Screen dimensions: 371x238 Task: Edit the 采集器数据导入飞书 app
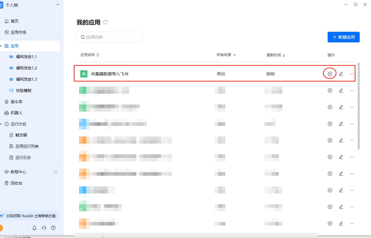pos(341,74)
